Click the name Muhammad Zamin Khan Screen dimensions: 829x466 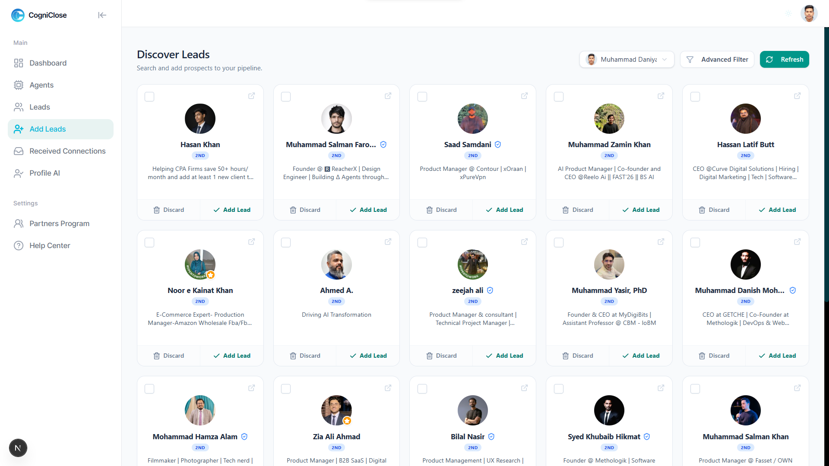coord(609,145)
